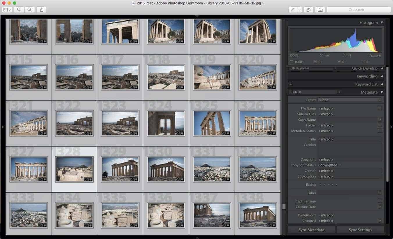Zoom out using the magnifier minus button

pos(19,10)
